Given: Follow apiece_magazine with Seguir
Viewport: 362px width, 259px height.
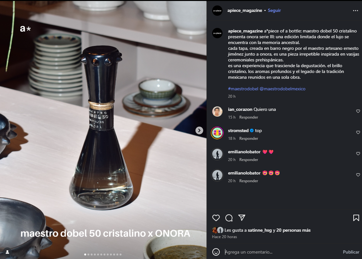Looking at the screenshot, I should (274, 10).
